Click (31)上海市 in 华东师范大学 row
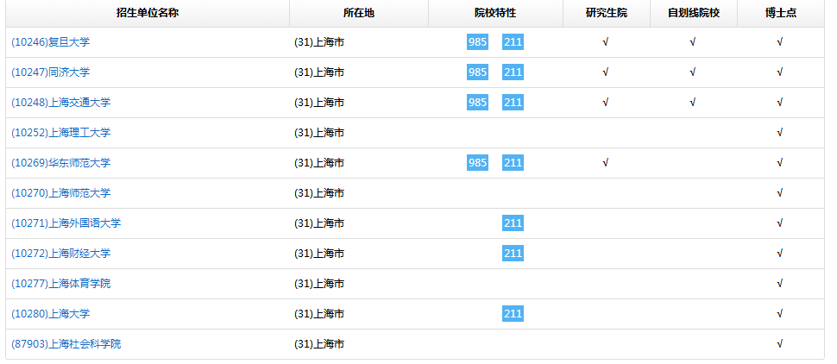This screenshot has width=837, height=364. 319,163
